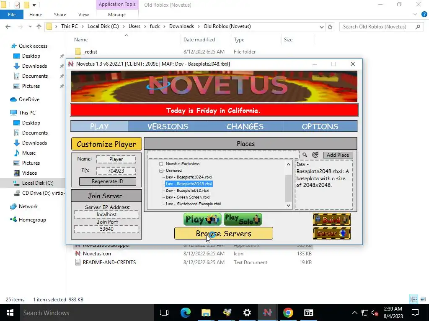Expand the address bar history dropdown
The height and width of the screenshot is (321, 429).
321,27
